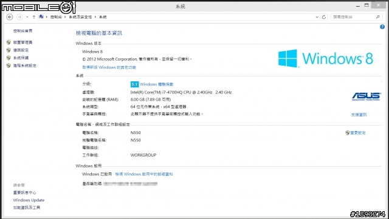
Task: Open 效能資訊及工具 in See also
Action: (x=27, y=207)
